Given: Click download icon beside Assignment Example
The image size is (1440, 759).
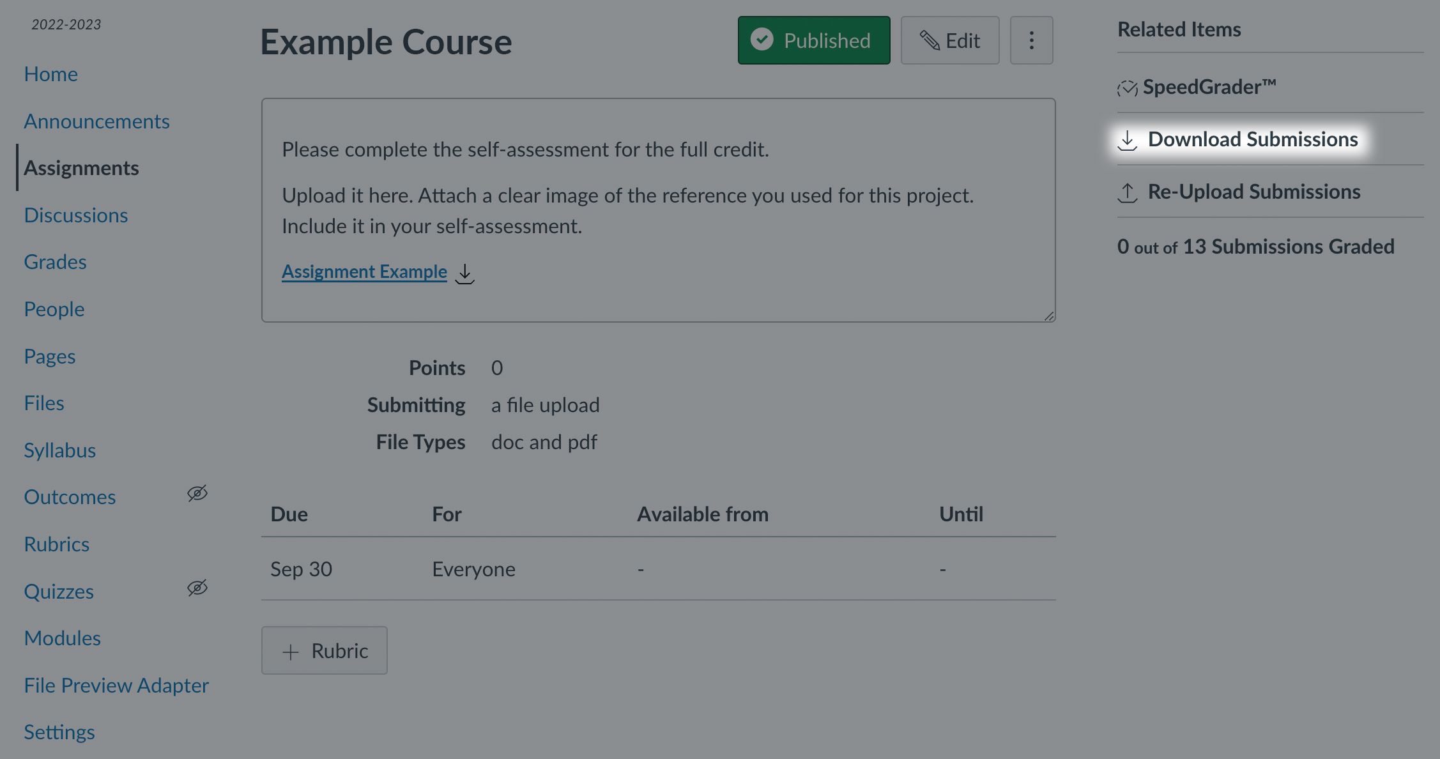Looking at the screenshot, I should click(464, 273).
